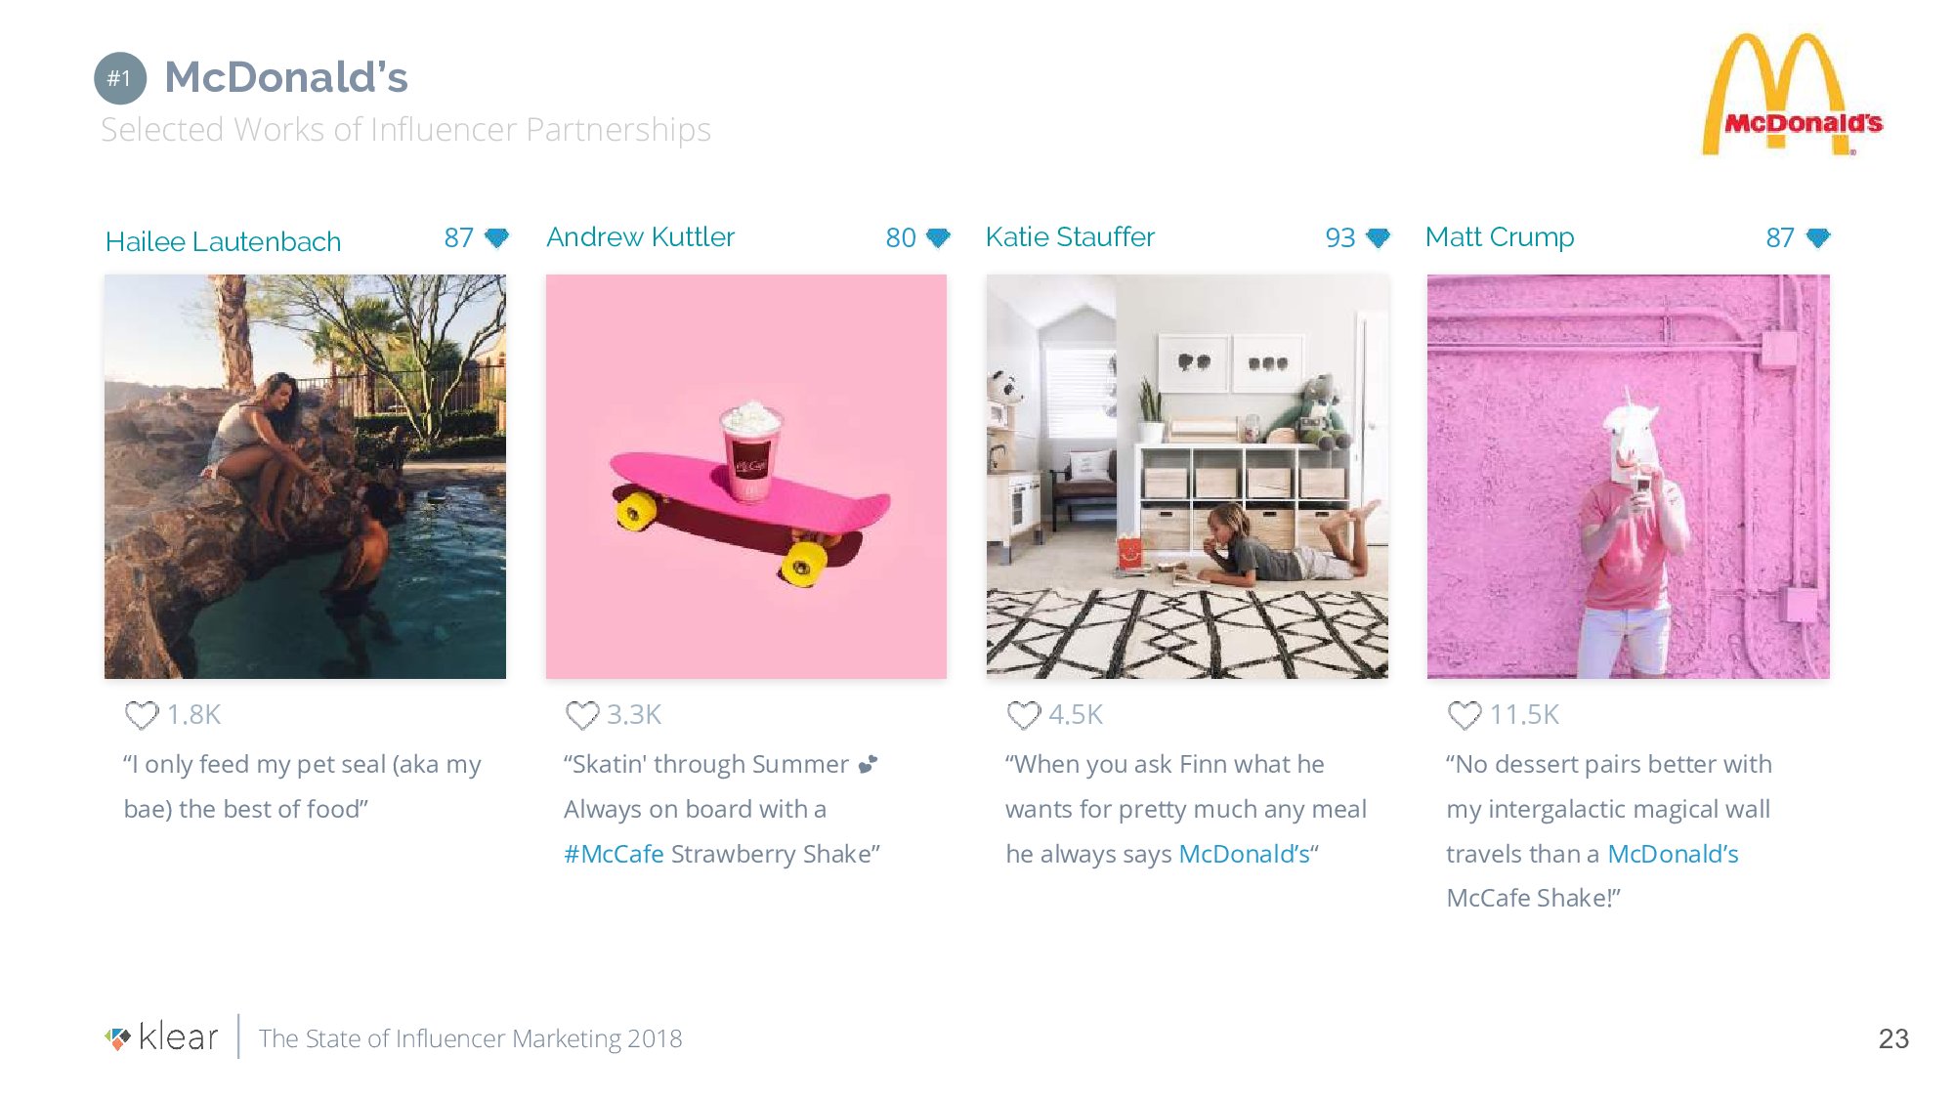Open the poolside rock photo
Image resolution: width=1954 pixels, height=1099 pixels.
(x=305, y=477)
